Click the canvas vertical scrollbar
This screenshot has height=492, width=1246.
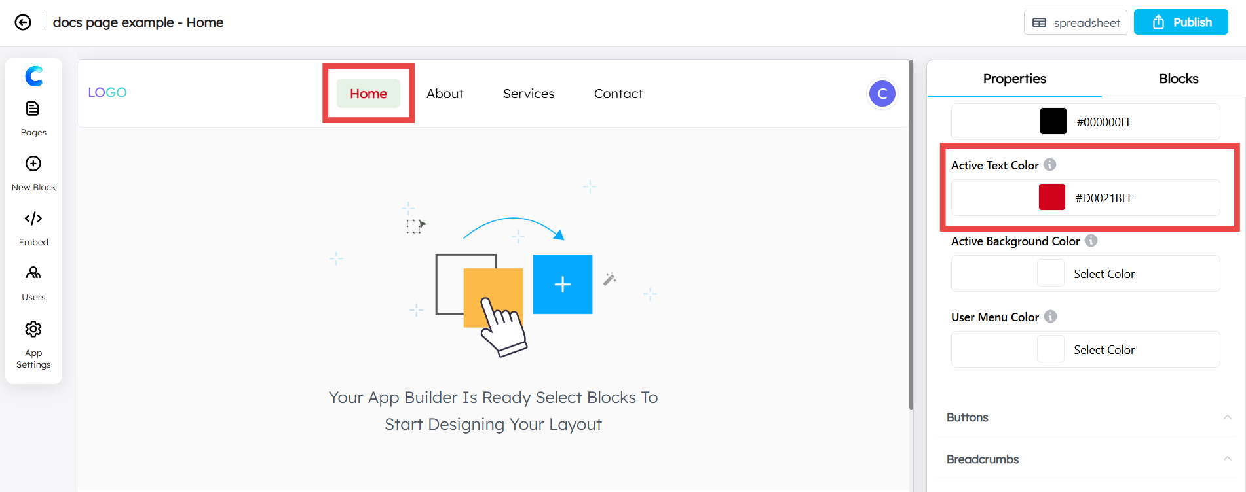coord(911,236)
